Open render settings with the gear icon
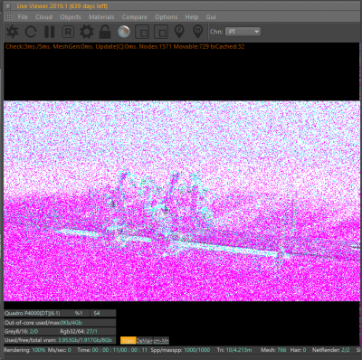The width and height of the screenshot is (362, 360). 87,32
